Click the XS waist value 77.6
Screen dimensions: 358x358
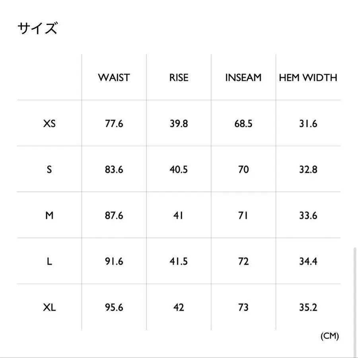[x=114, y=124]
